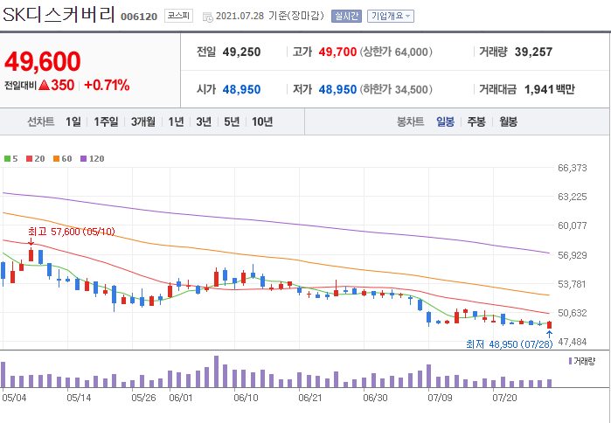Viewport: 611px width, 423px height.
Task: Click the 06/10 date axis label
Action: 246,398
